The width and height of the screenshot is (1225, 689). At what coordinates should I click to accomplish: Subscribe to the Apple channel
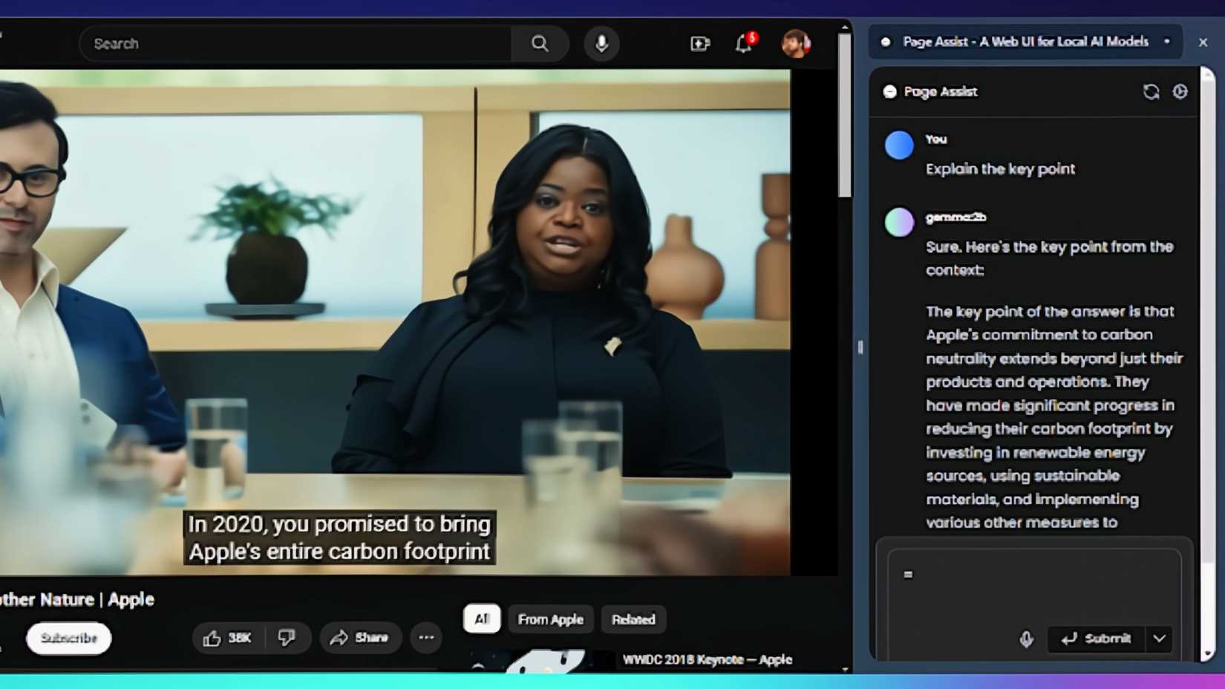pos(69,638)
